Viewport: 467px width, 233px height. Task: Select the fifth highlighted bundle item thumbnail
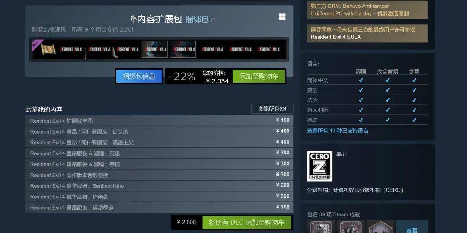154,49
